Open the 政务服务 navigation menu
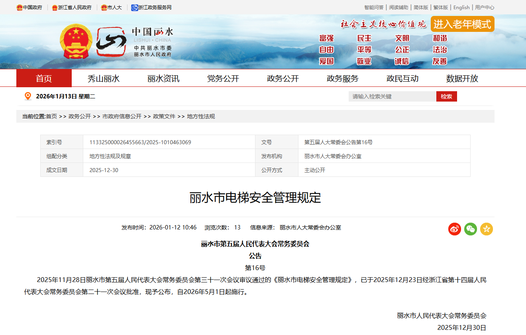 click(342, 78)
